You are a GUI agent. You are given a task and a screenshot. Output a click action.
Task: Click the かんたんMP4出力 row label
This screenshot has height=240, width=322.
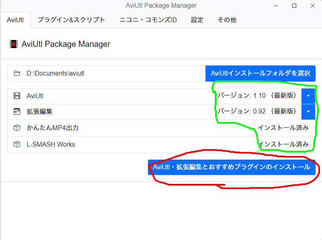52,128
